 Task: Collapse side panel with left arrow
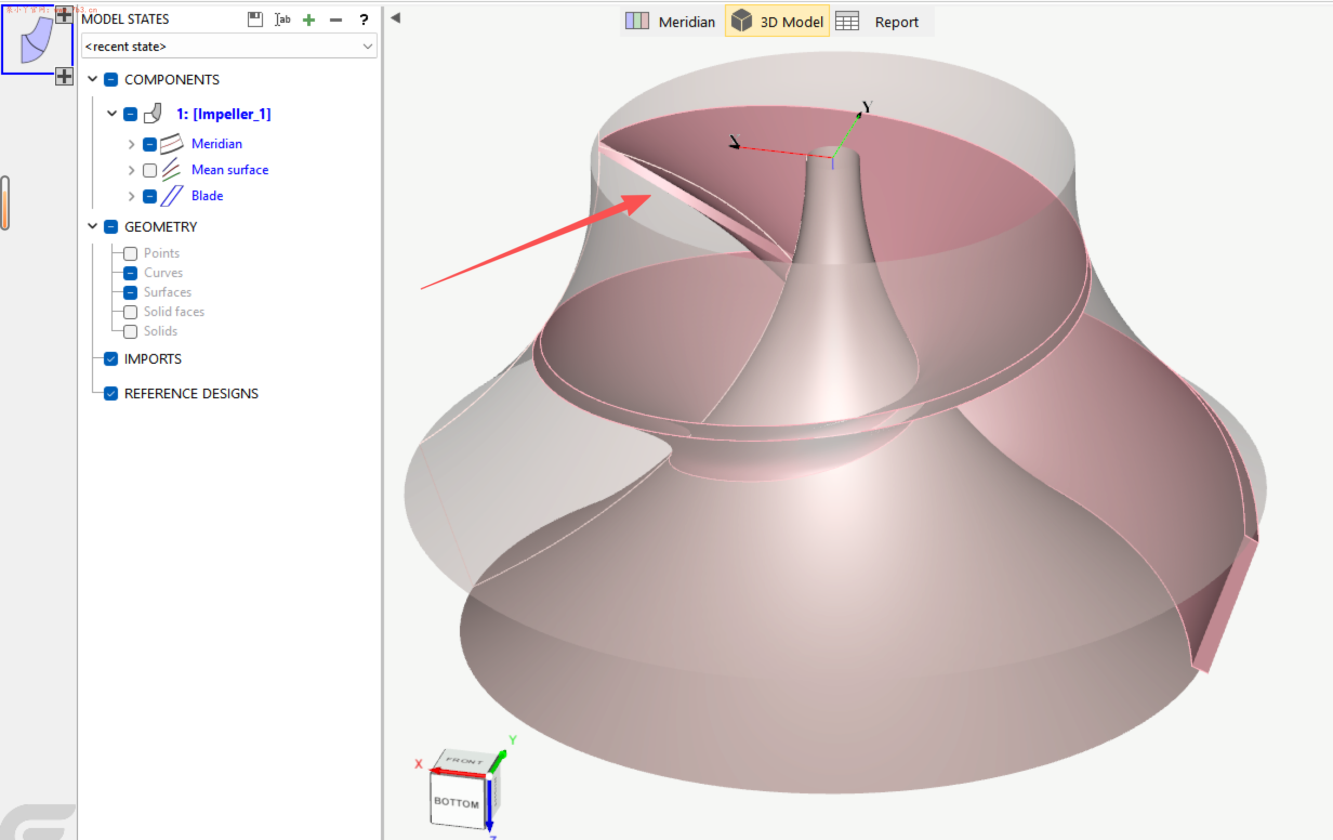point(395,18)
